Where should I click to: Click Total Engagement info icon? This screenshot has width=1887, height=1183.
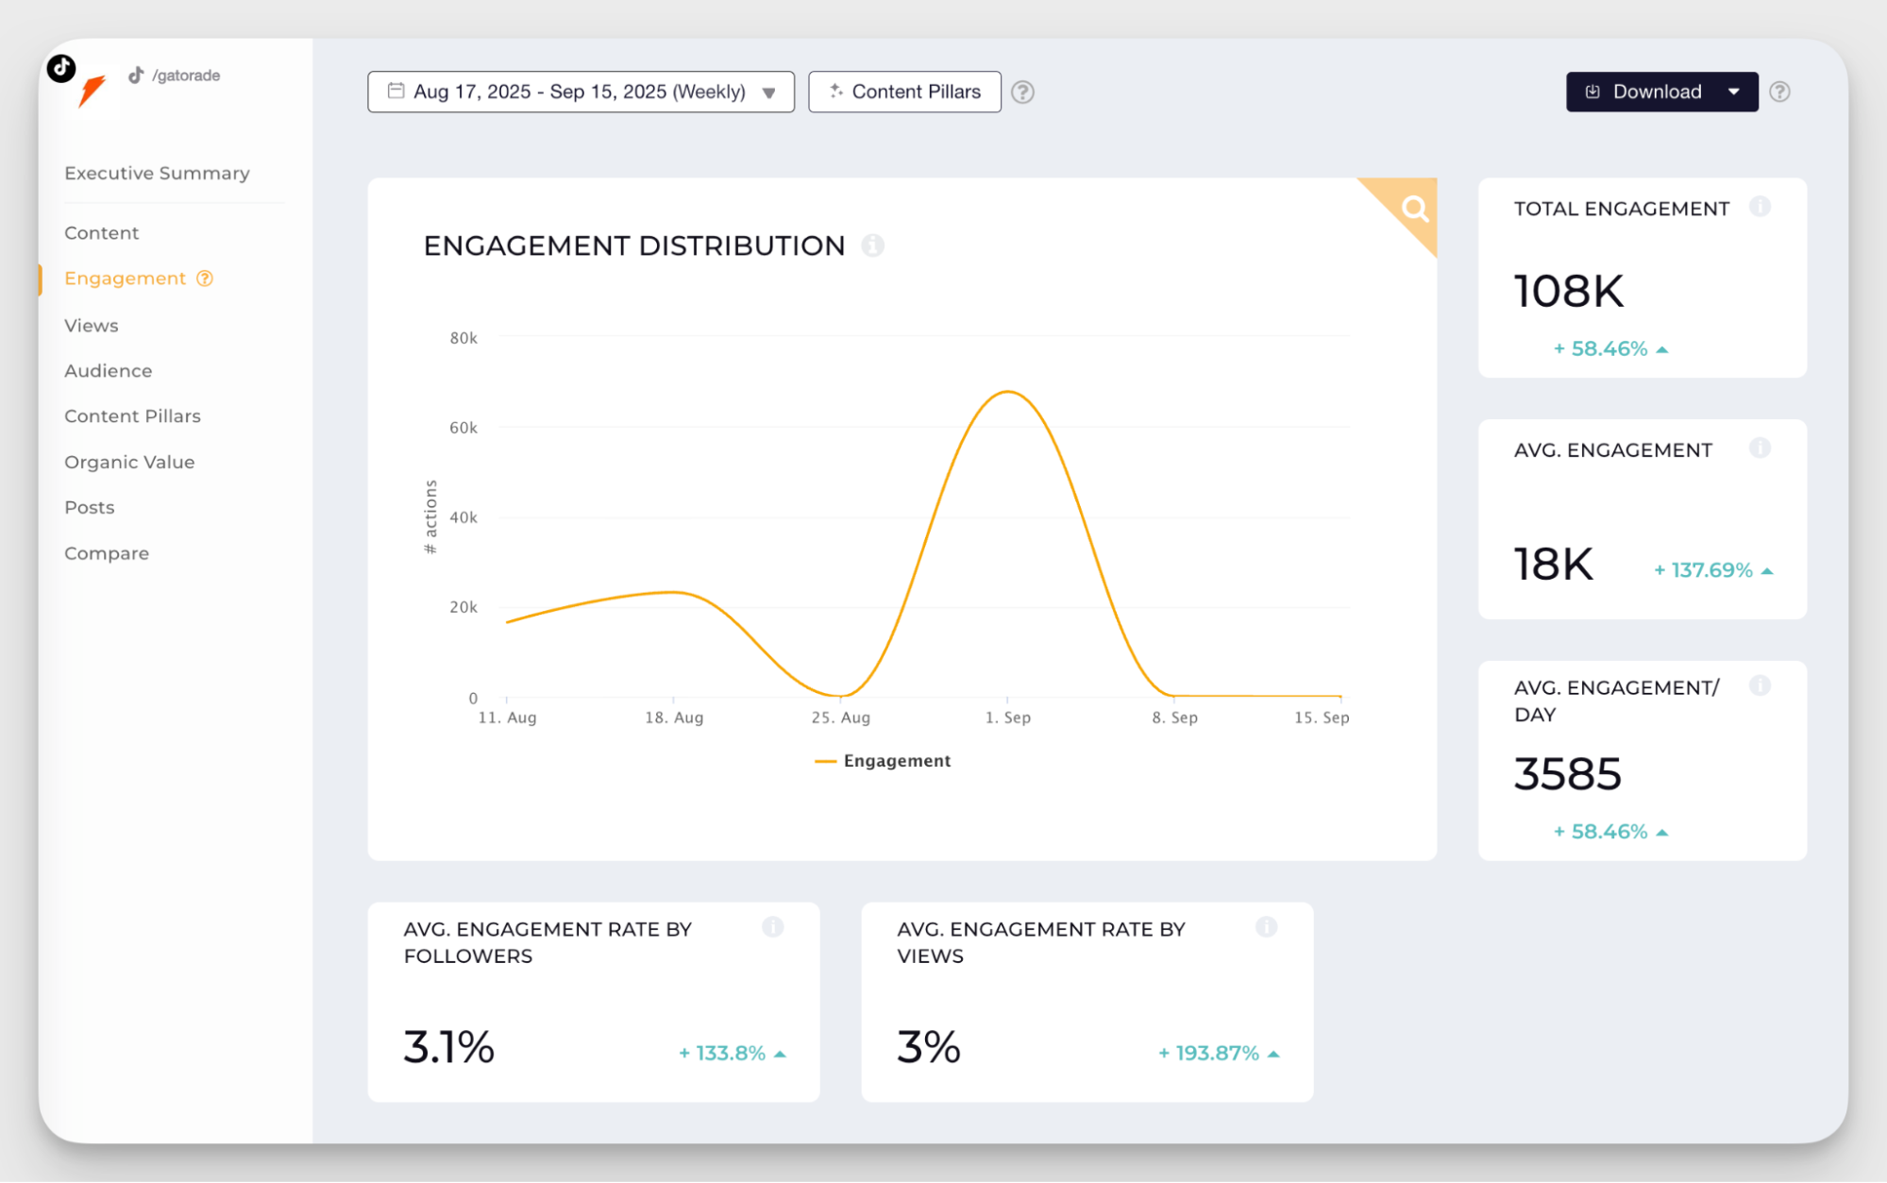1759,207
